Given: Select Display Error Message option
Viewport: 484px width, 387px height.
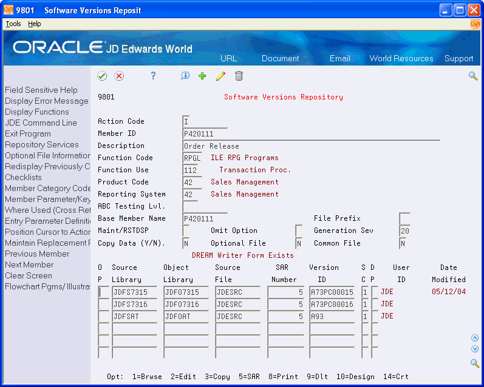Looking at the screenshot, I should click(47, 101).
